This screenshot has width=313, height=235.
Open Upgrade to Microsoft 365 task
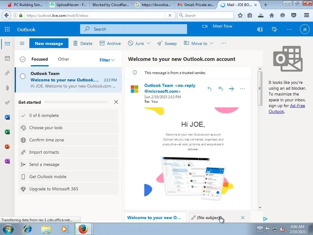pos(68,189)
